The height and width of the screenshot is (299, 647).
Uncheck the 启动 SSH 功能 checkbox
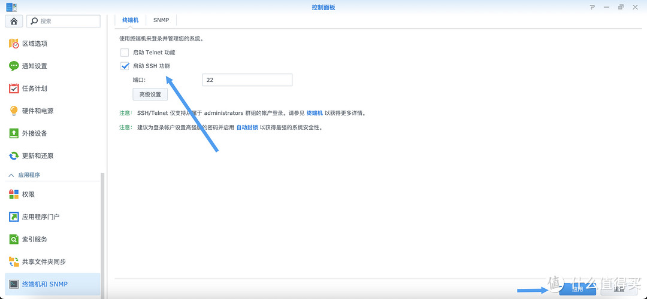click(x=125, y=66)
